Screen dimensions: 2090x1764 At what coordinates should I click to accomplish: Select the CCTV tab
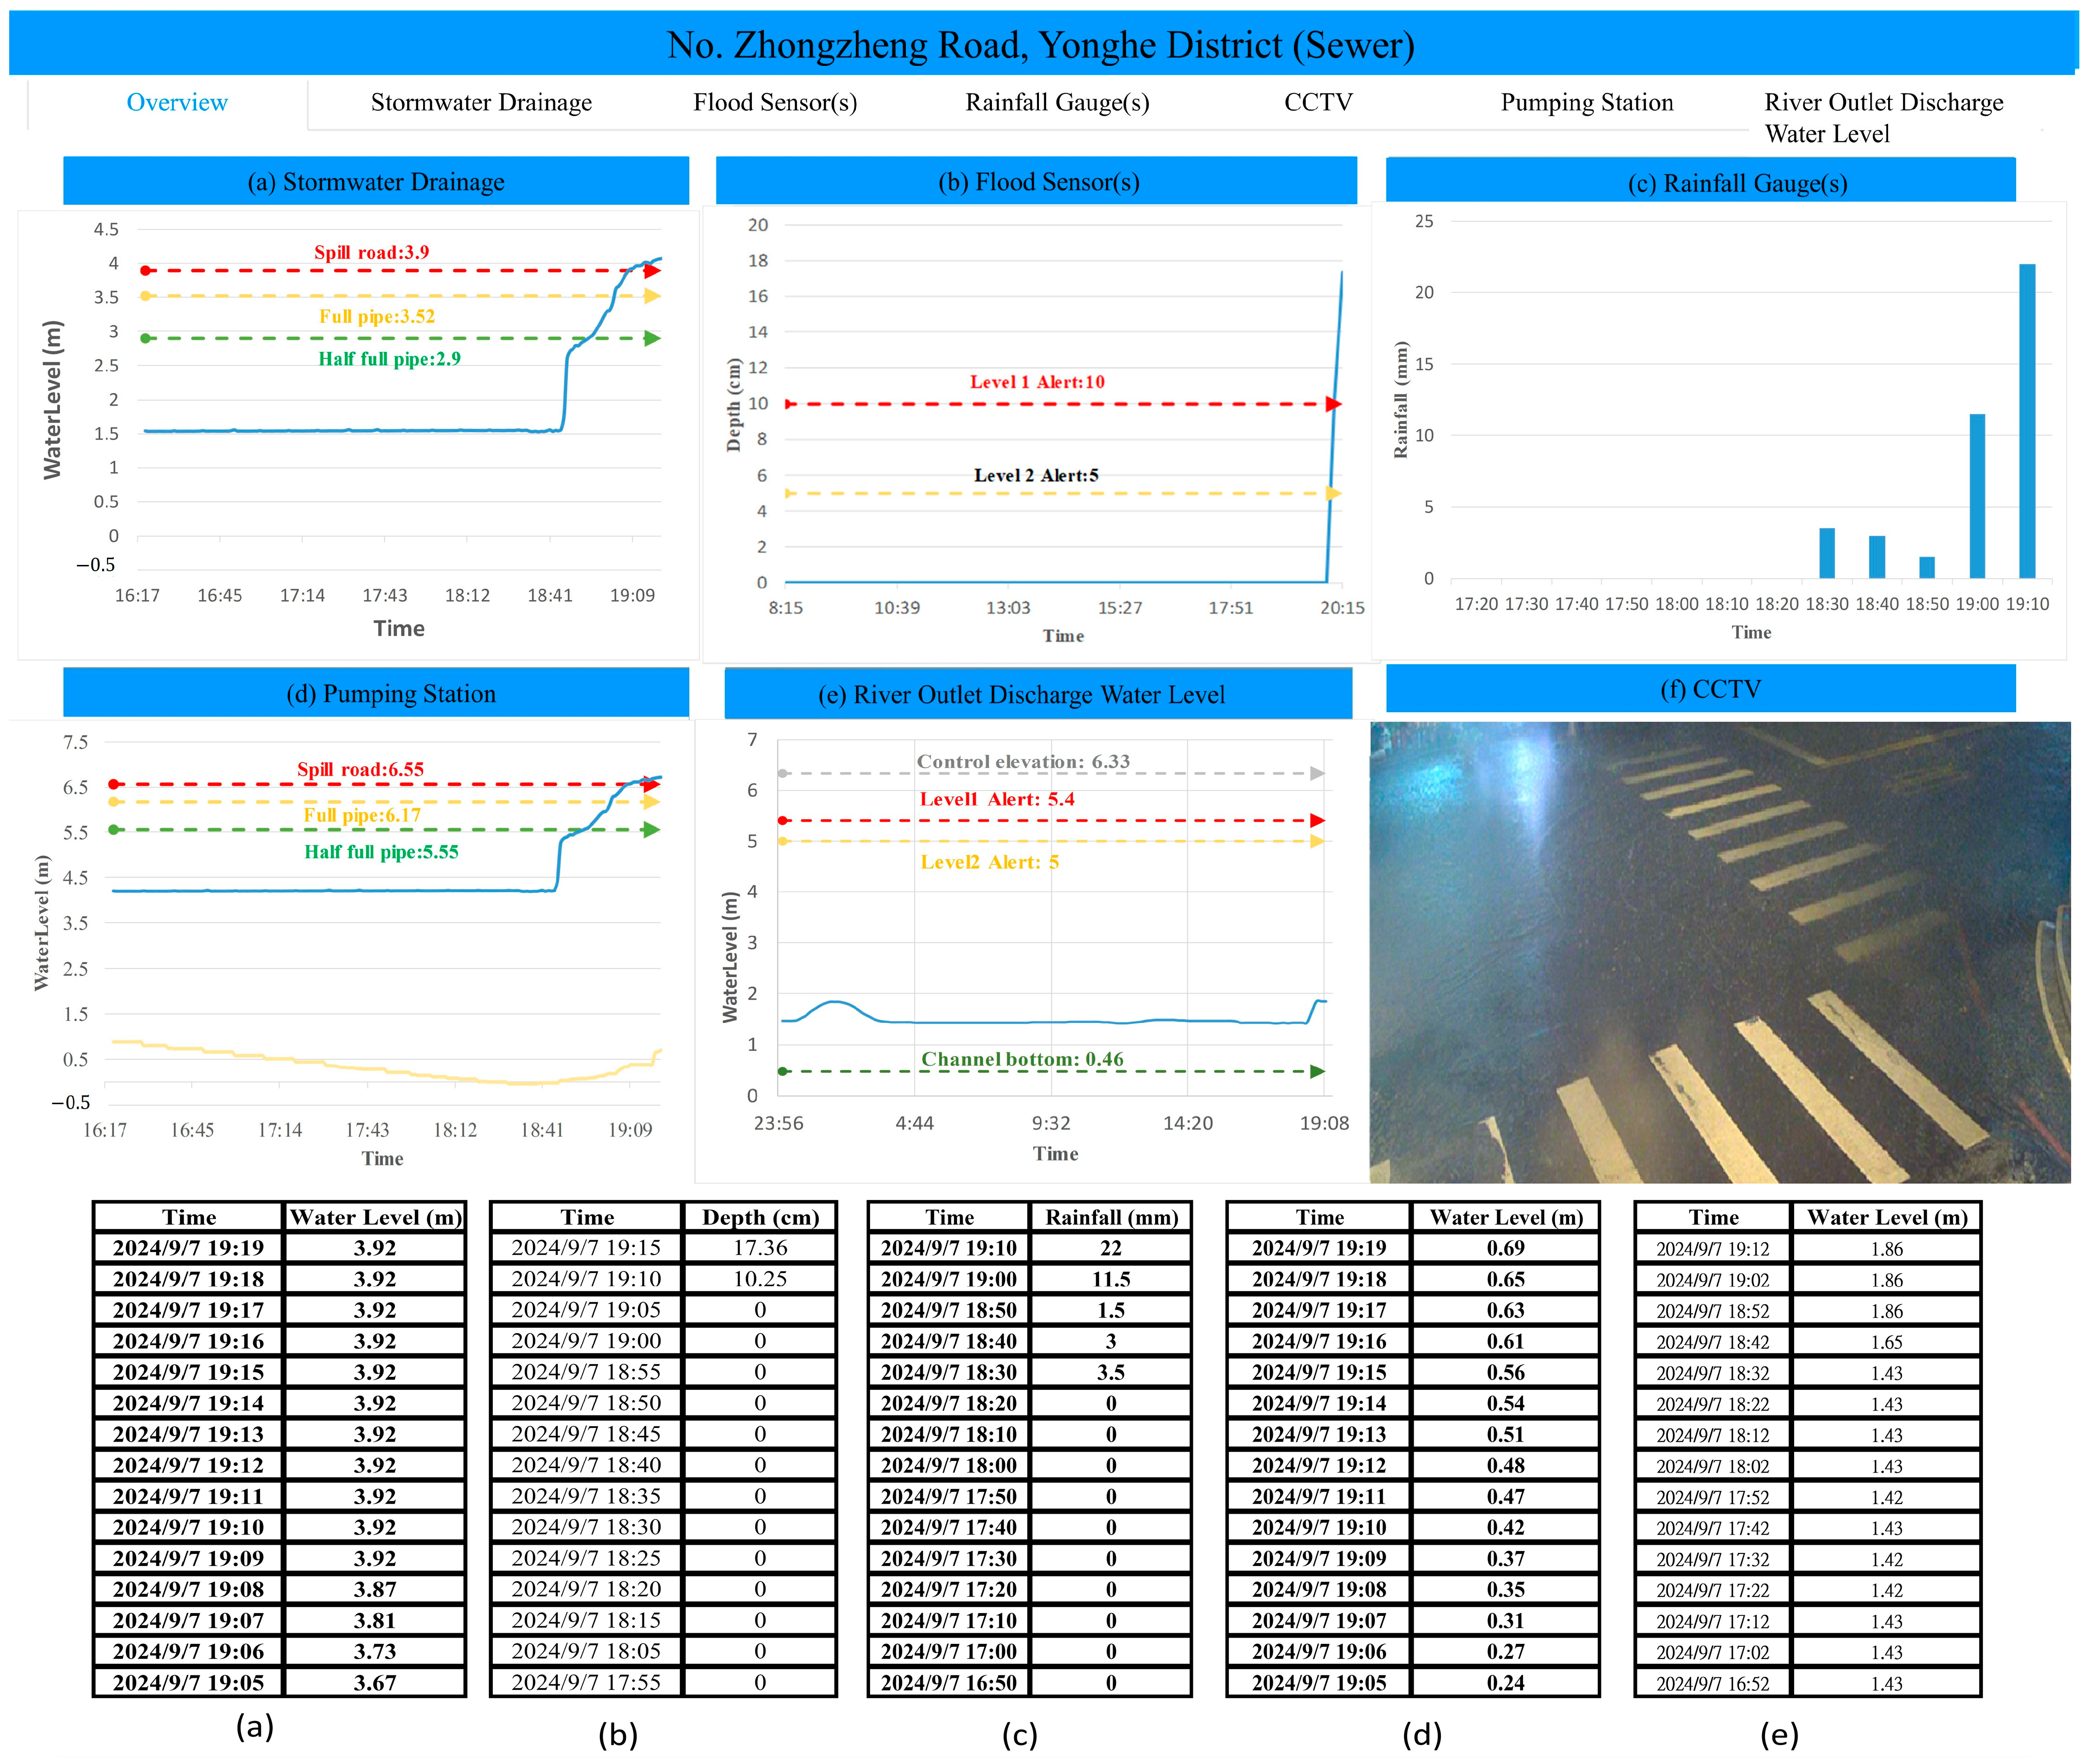[x=1318, y=102]
